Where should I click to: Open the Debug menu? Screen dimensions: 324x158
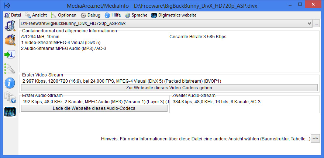pos(90,15)
